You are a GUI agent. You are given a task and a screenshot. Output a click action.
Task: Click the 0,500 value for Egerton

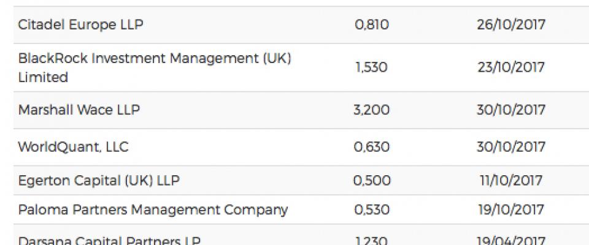[x=372, y=181]
